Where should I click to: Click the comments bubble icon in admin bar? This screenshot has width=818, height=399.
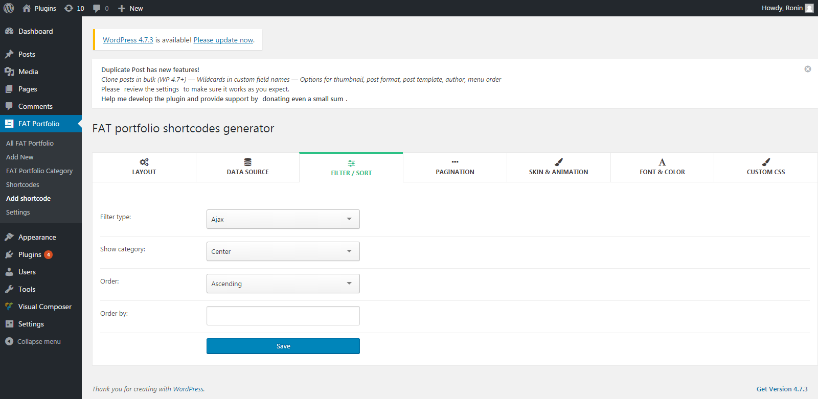97,8
